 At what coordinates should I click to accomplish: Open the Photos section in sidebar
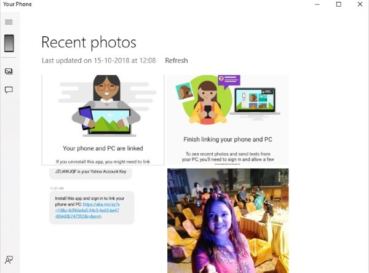tap(9, 71)
